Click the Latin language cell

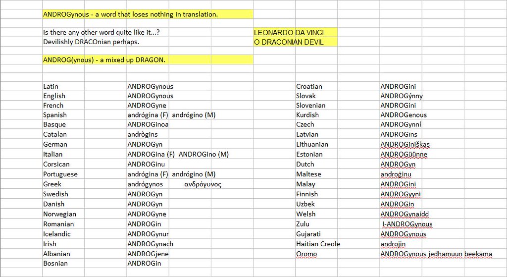(x=51, y=86)
